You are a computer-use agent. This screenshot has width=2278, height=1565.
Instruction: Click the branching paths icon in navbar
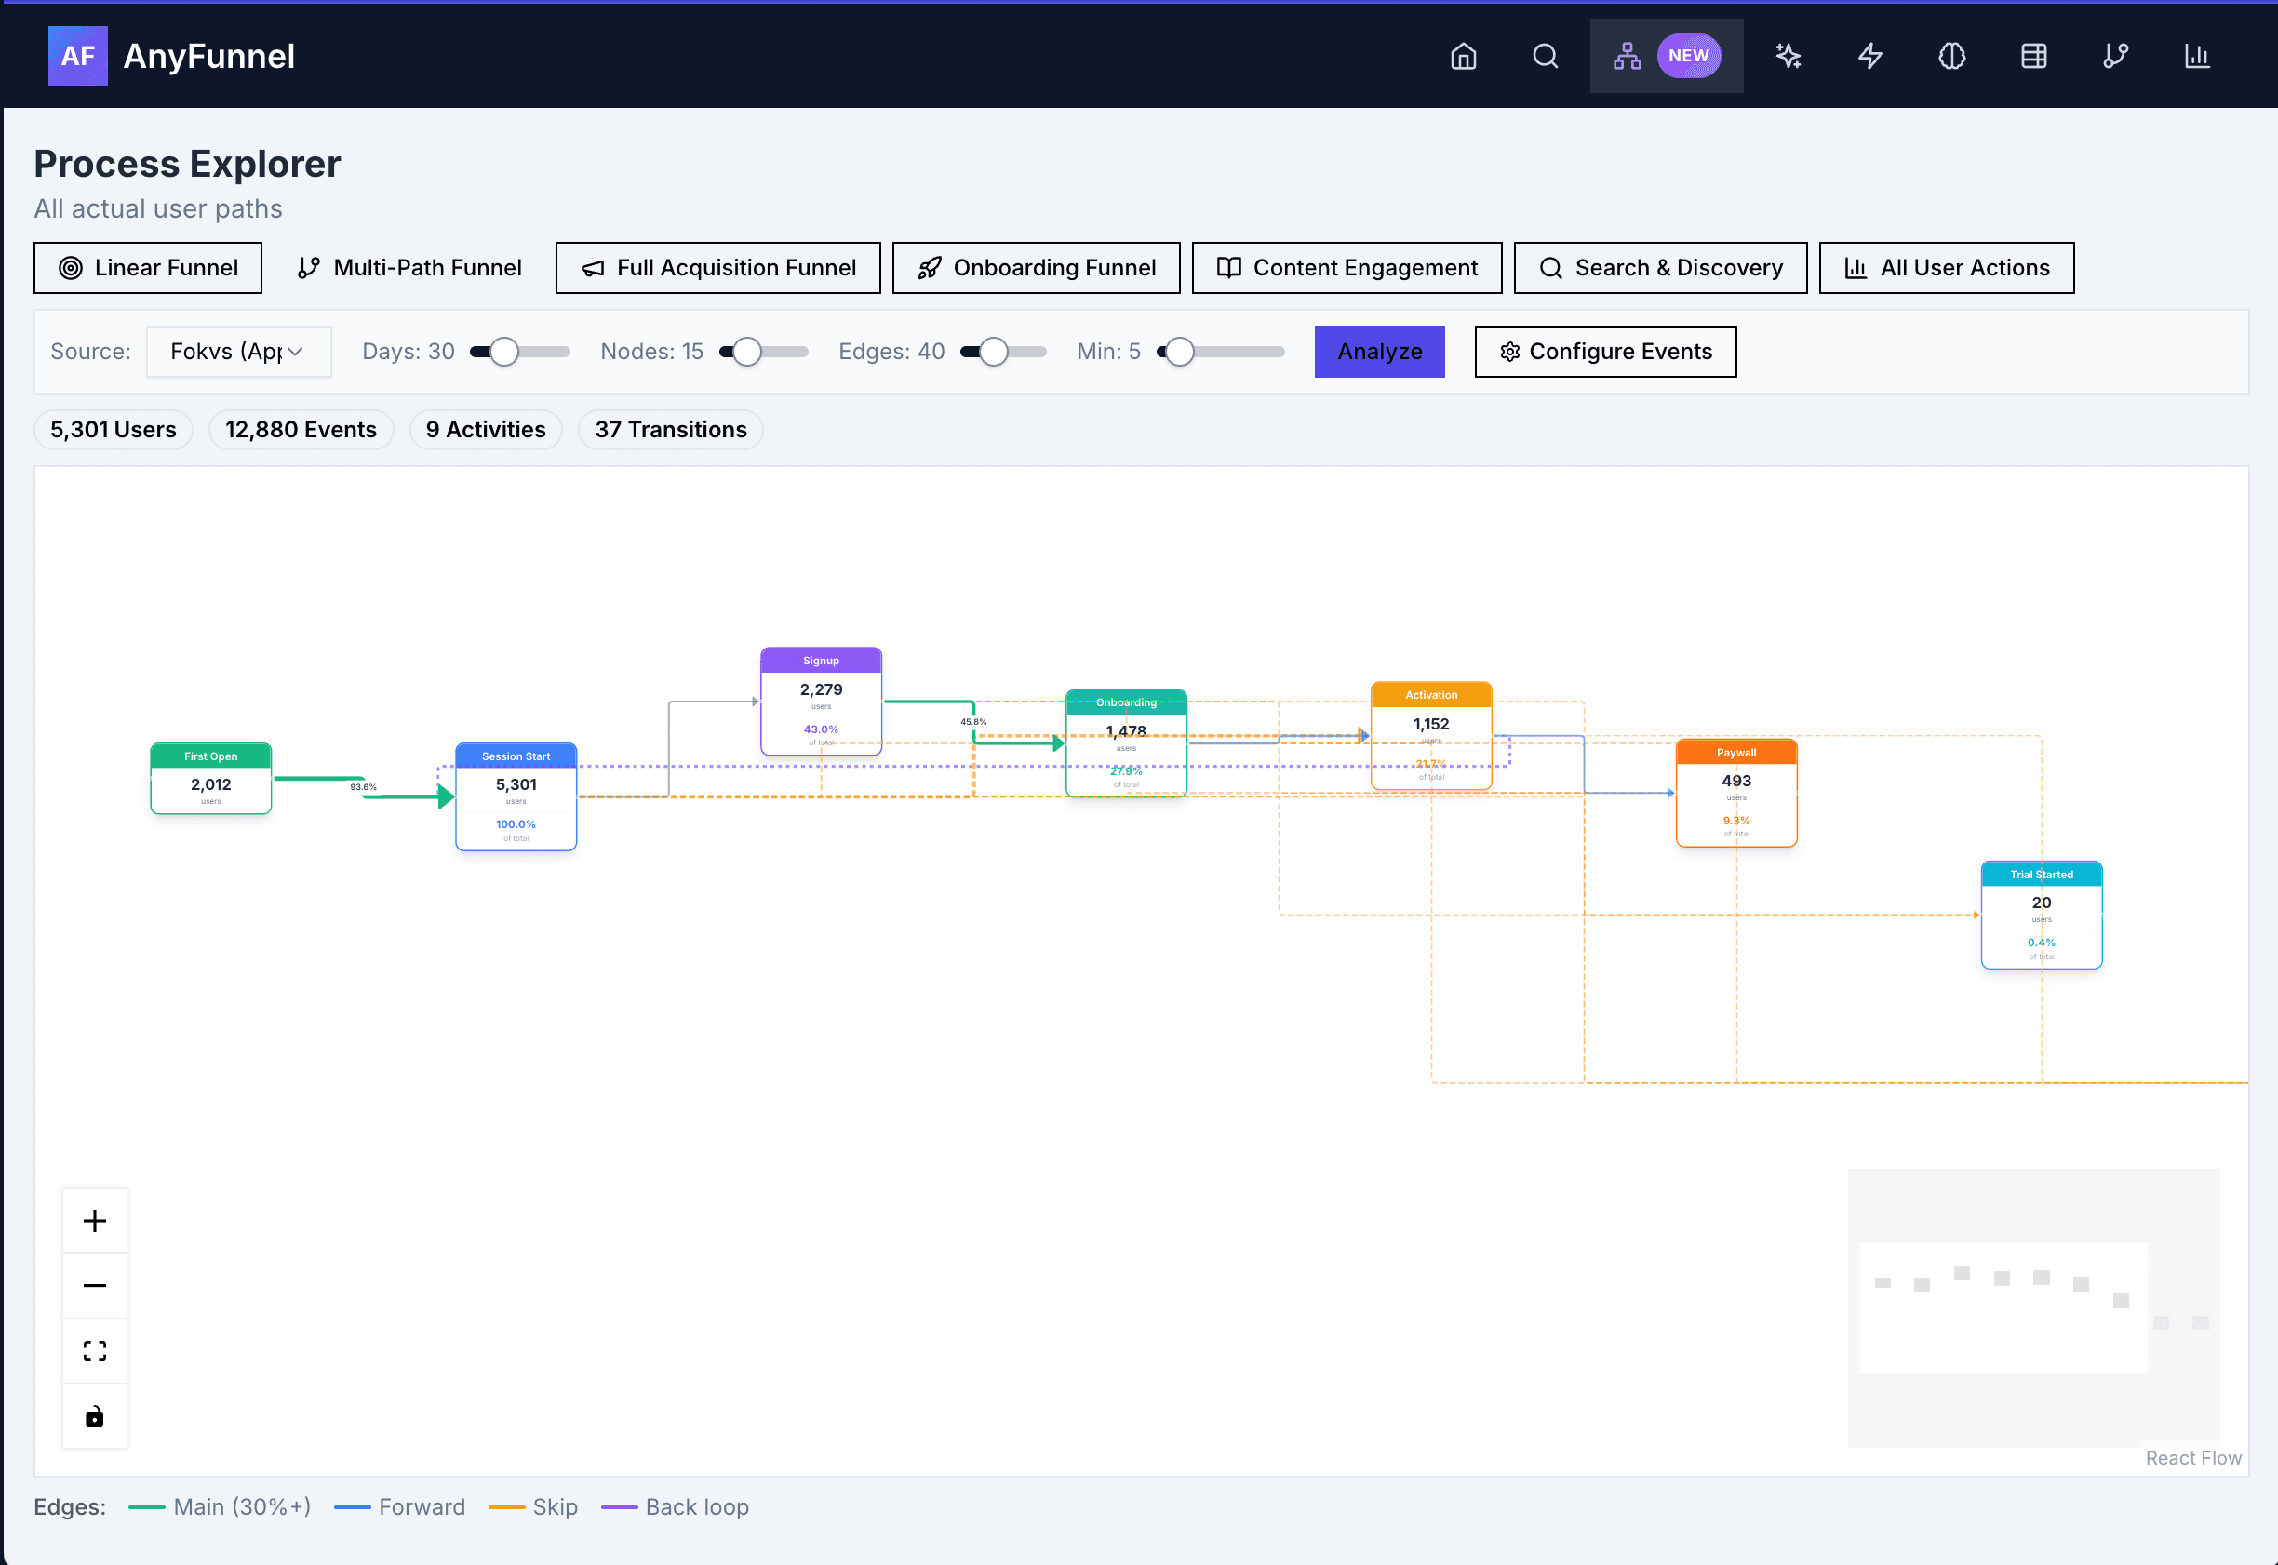click(2115, 56)
